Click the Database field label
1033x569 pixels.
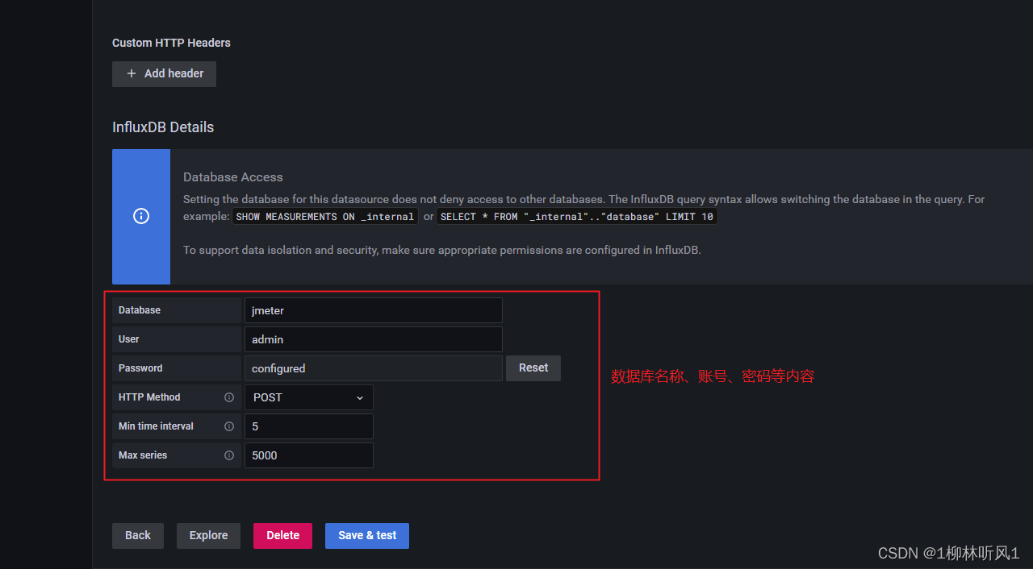pyautogui.click(x=140, y=310)
